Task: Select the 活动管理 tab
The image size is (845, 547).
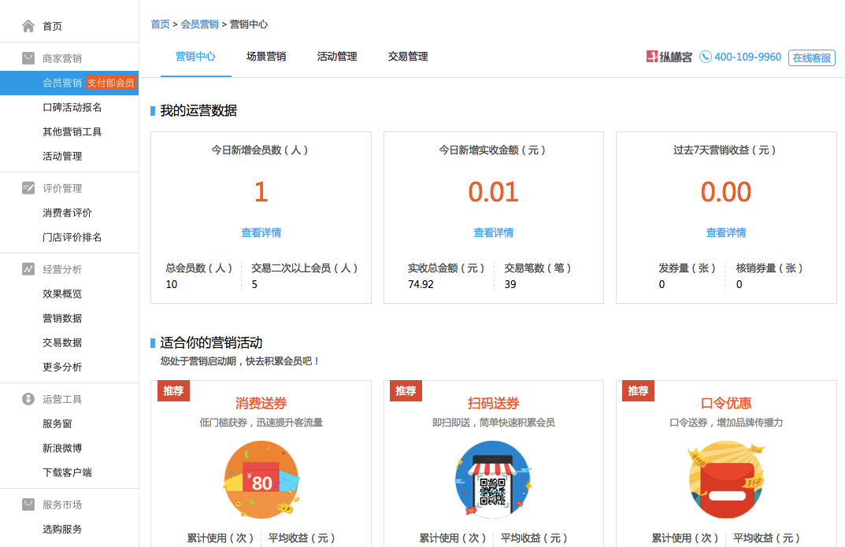Action: pyautogui.click(x=337, y=57)
